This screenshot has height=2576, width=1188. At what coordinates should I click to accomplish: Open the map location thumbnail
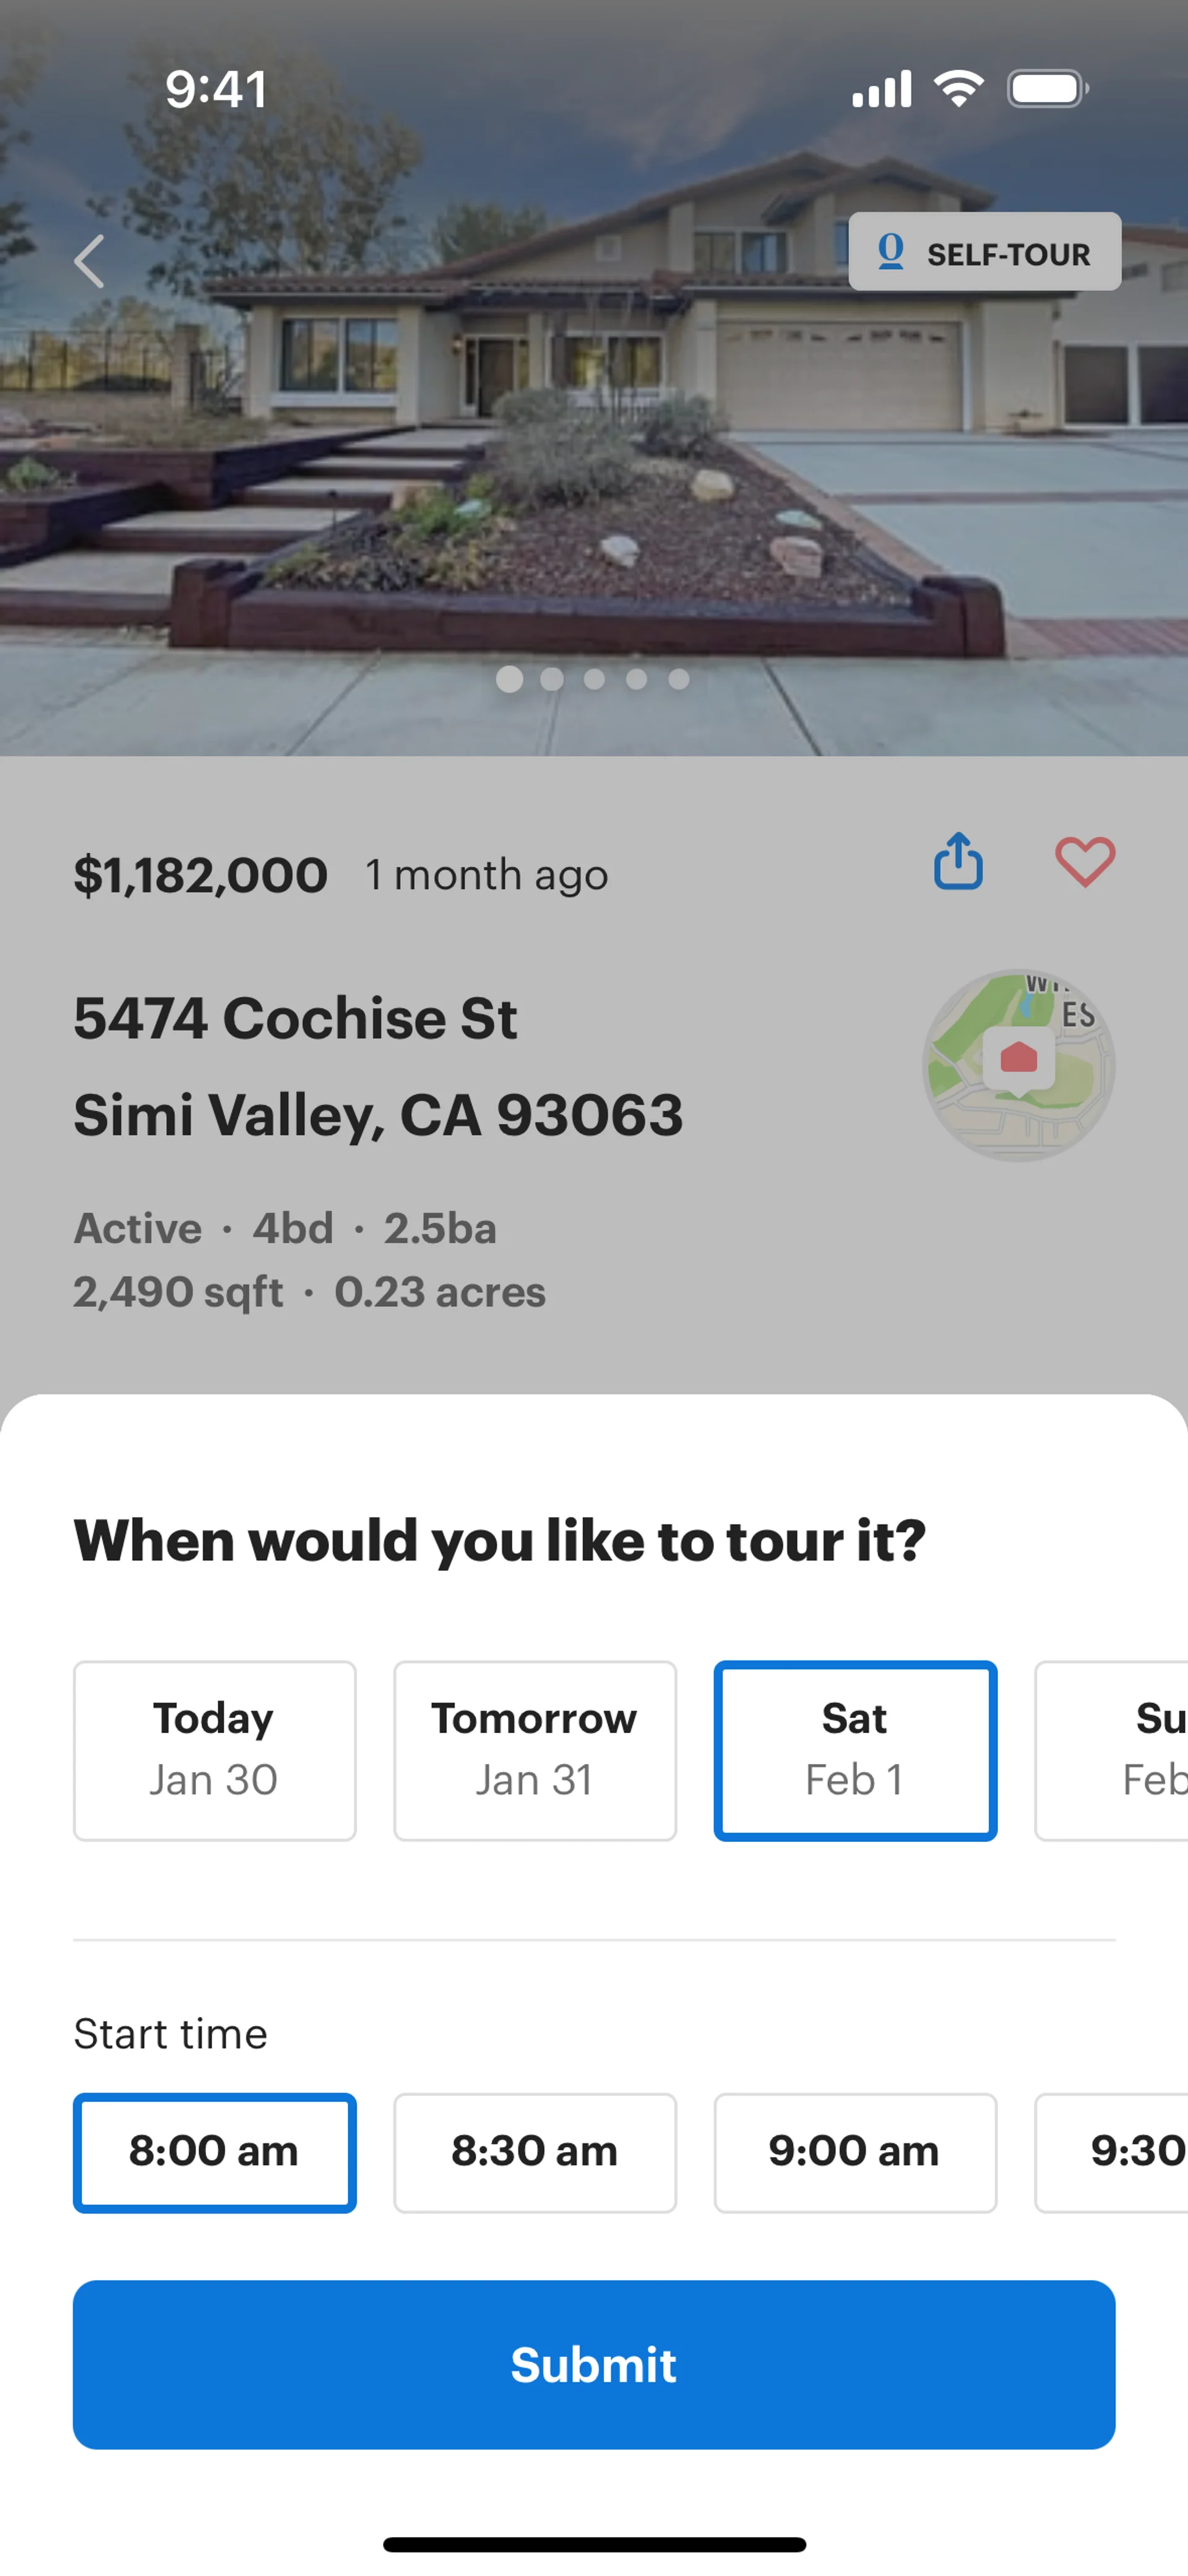tap(1018, 1065)
